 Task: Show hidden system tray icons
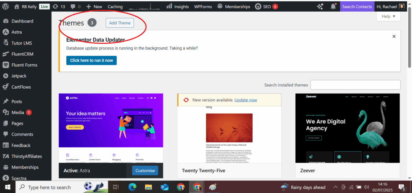coord(336,187)
